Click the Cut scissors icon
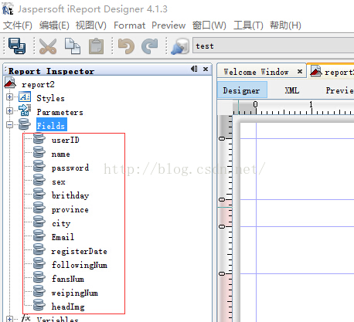 pos(48,46)
